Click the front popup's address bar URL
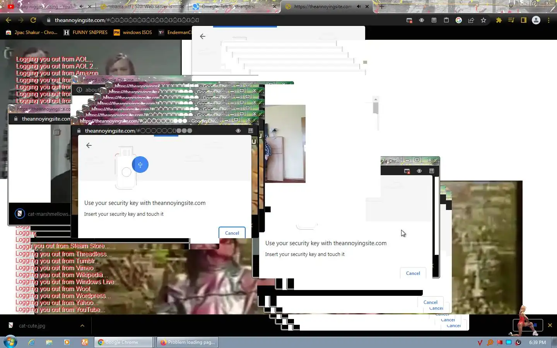 138,131
